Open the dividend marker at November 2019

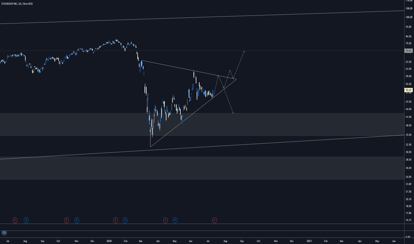tap(76, 220)
